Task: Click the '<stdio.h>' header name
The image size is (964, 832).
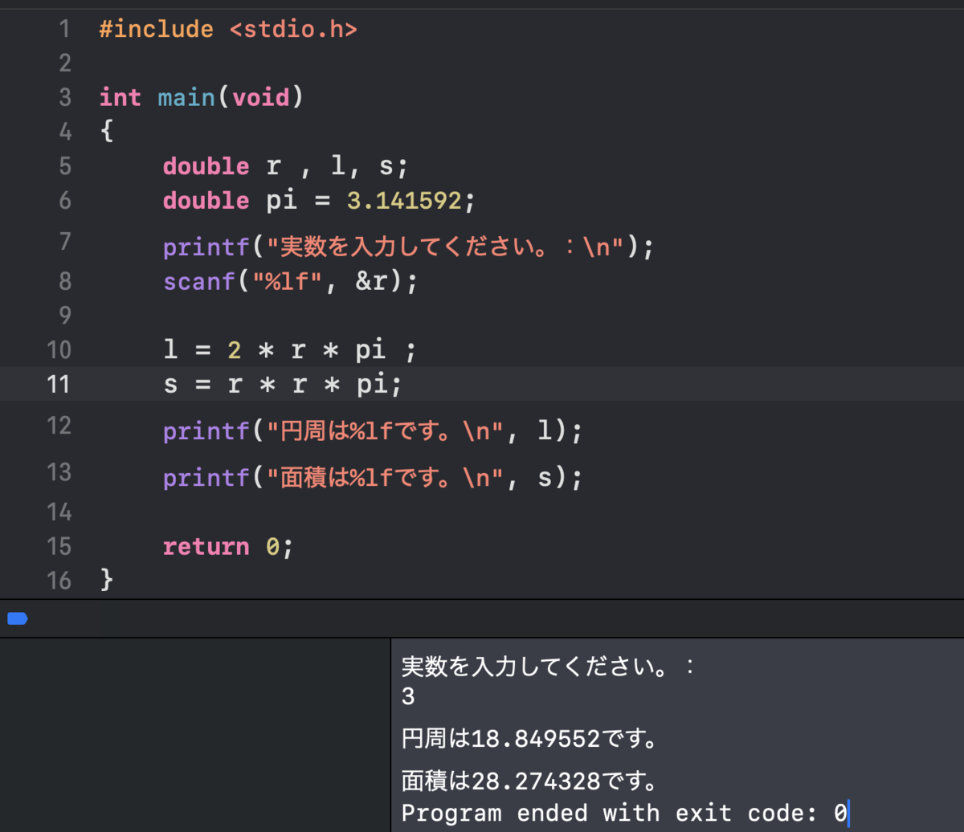Action: pyautogui.click(x=293, y=31)
